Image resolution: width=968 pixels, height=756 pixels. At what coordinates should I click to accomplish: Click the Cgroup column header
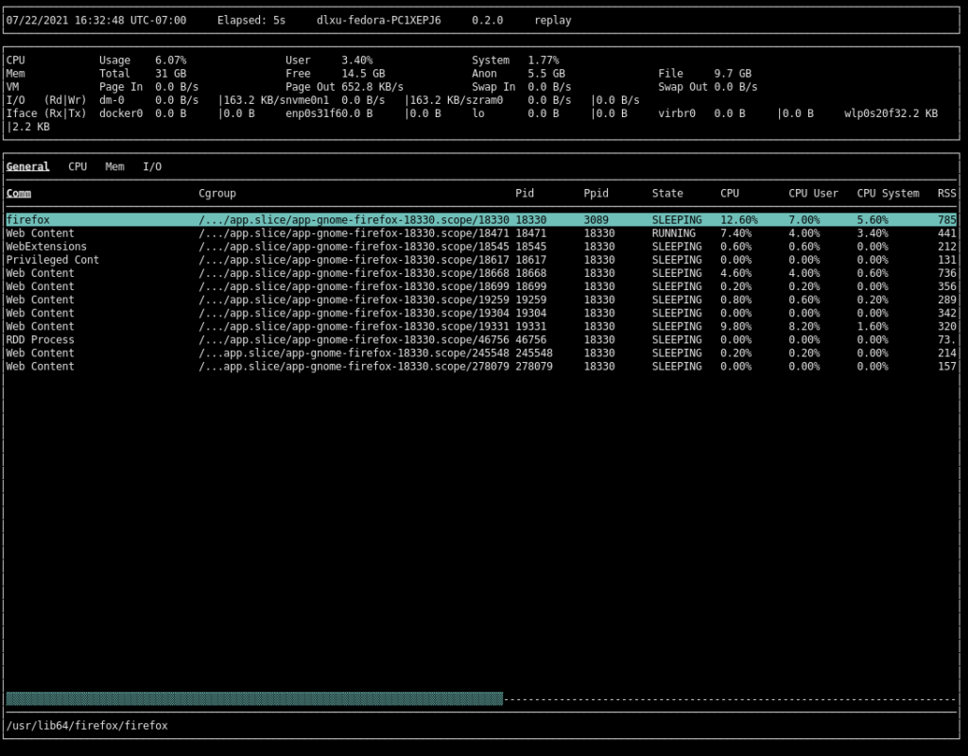(x=216, y=193)
